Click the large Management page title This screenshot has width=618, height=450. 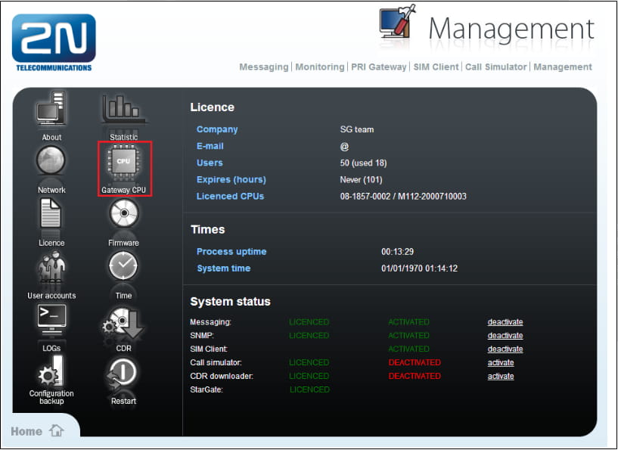pos(511,29)
